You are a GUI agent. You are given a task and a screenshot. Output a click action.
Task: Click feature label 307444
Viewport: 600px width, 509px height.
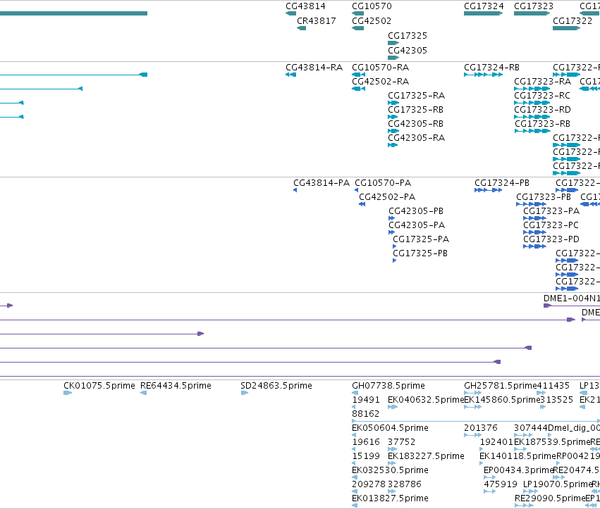[x=531, y=428]
